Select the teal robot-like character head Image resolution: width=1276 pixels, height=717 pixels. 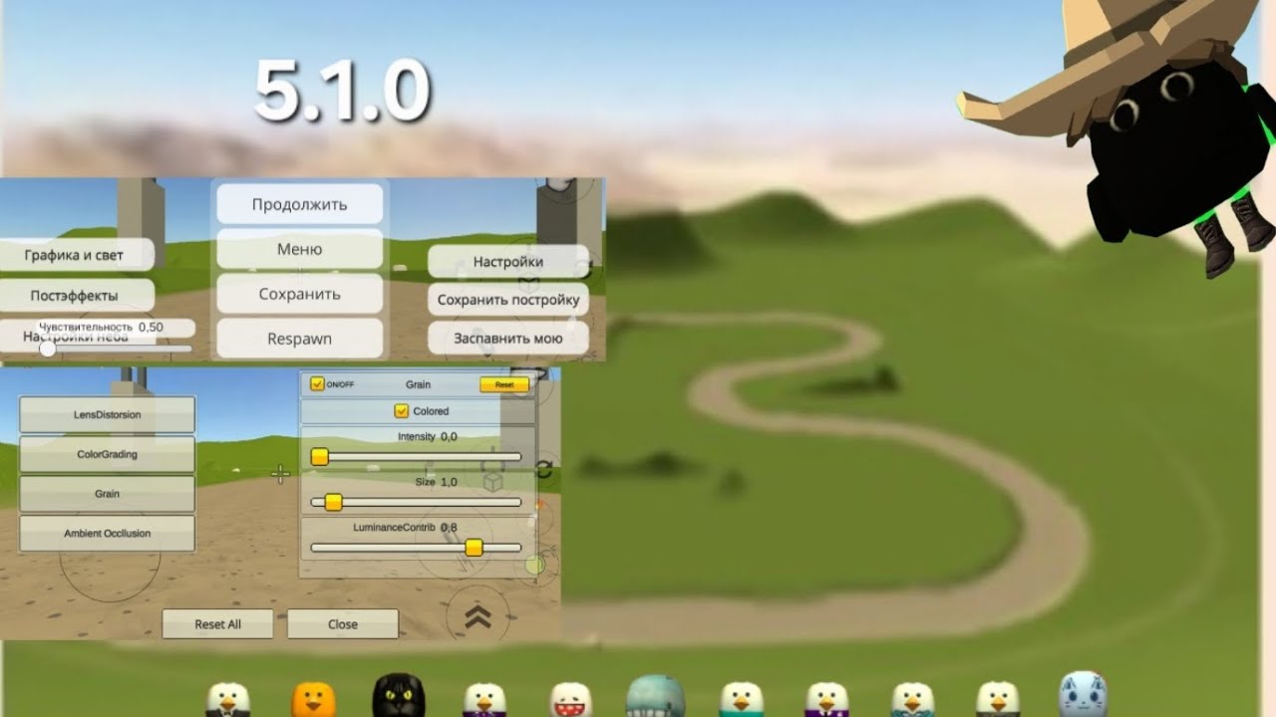click(656, 697)
